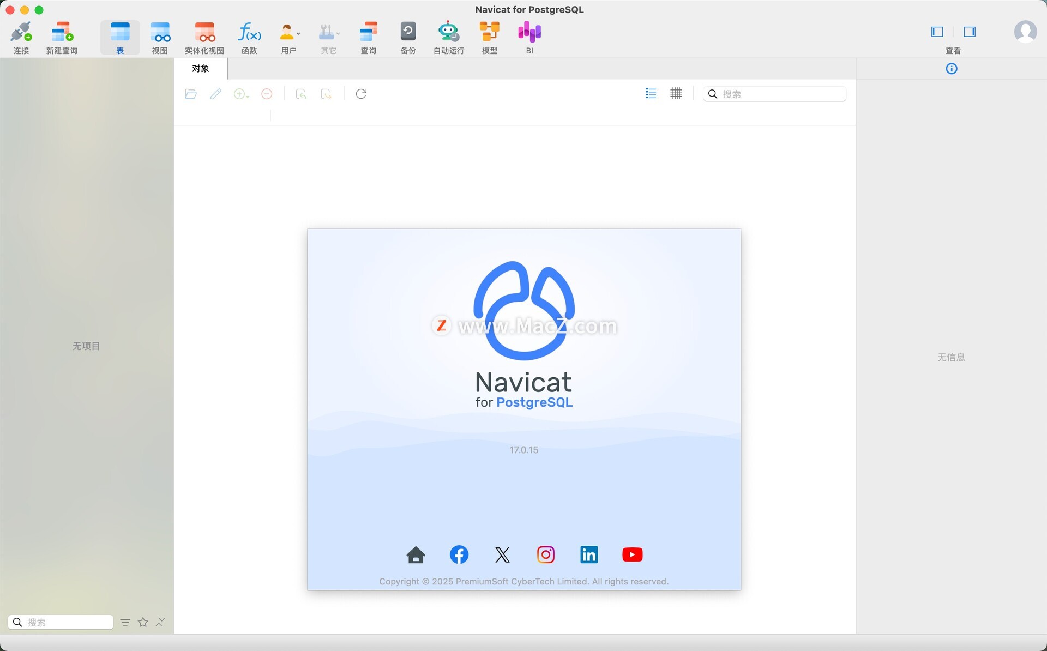Image resolution: width=1047 pixels, height=651 pixels.
Task: Collapse all with the navigation pane chevron icon
Action: point(160,622)
